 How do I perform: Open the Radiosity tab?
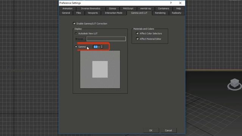coord(177,13)
